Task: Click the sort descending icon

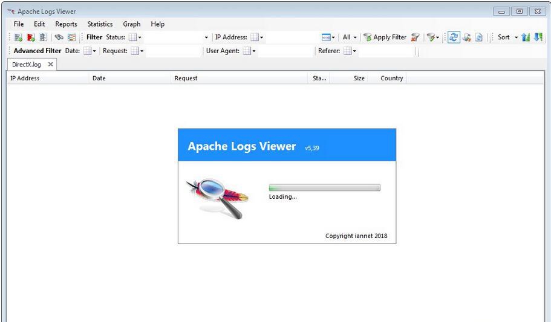Action: pos(538,37)
